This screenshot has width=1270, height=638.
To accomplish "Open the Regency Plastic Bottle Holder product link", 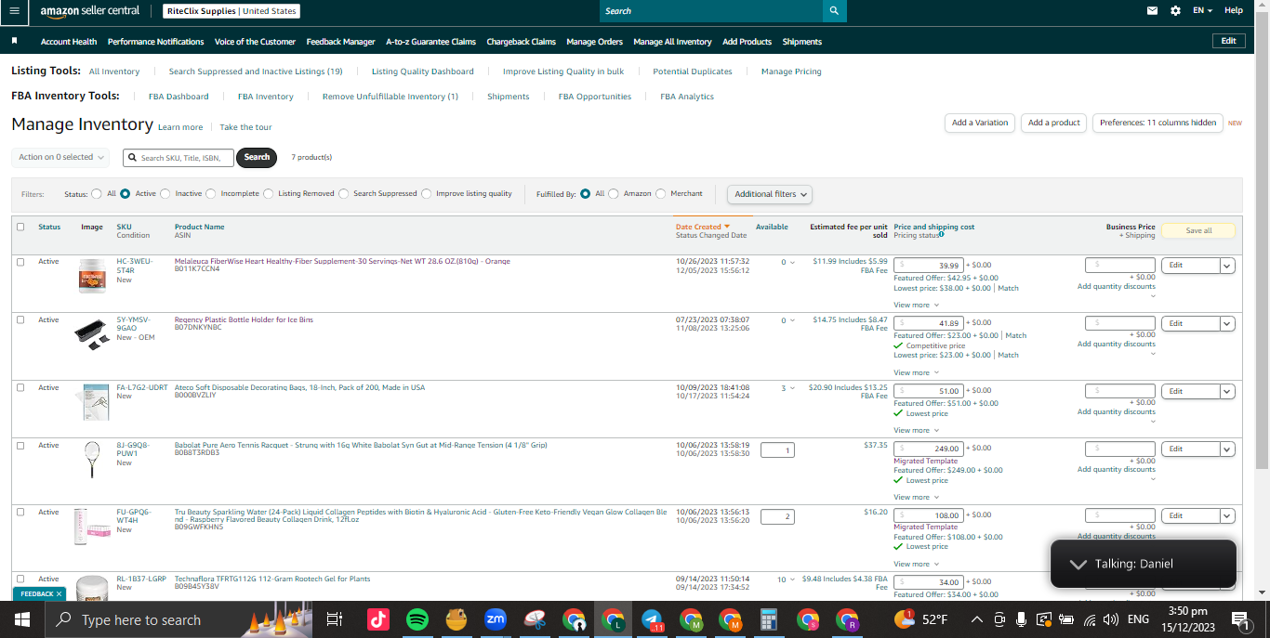I will (x=244, y=319).
